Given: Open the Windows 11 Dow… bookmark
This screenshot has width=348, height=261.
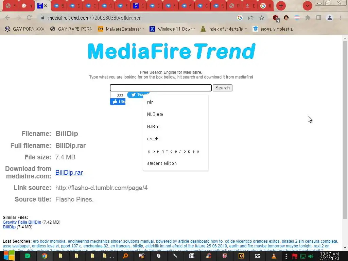Looking at the screenshot, I should (x=172, y=29).
